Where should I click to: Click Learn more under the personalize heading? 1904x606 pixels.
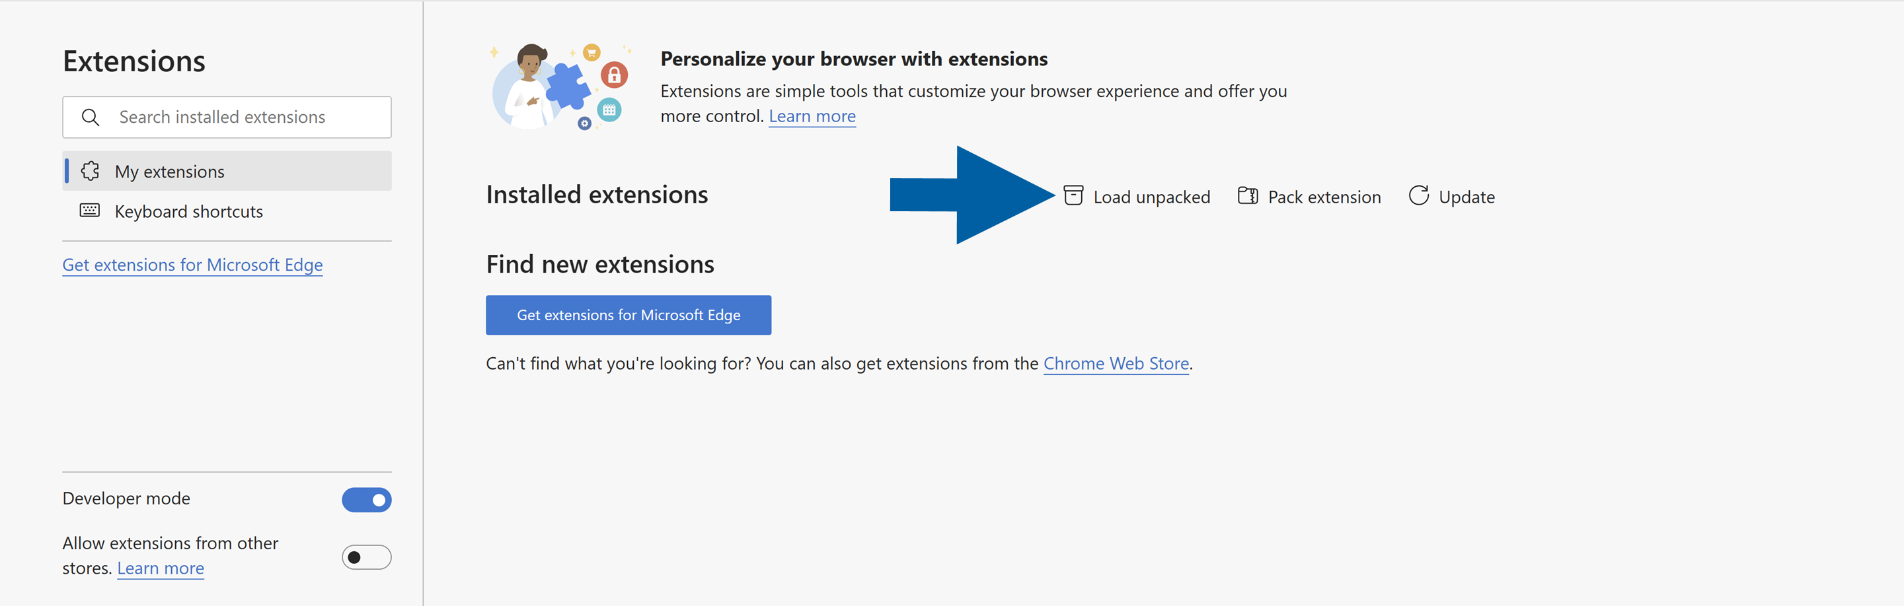pos(812,116)
